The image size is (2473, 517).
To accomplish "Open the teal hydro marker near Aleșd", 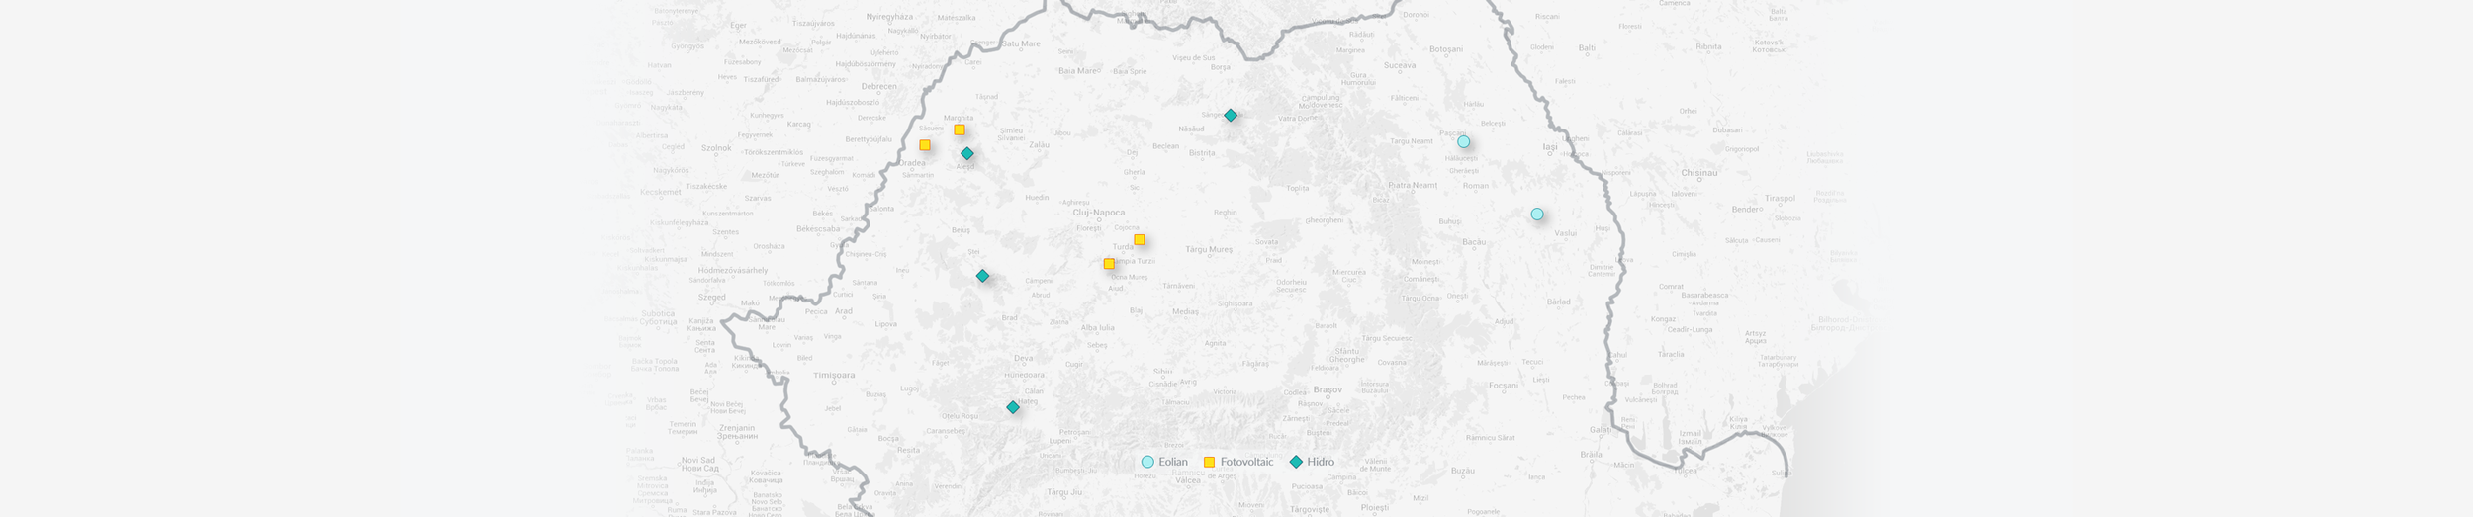I will coord(967,153).
